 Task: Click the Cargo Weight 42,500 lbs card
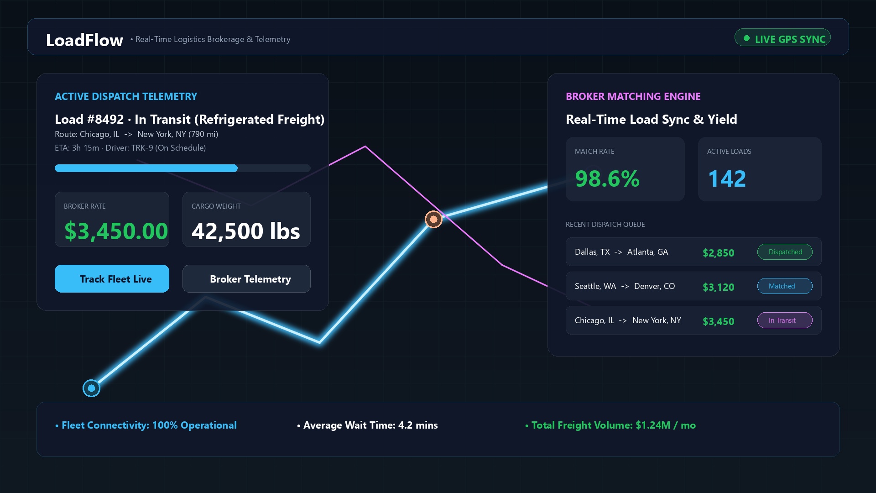pos(246,219)
